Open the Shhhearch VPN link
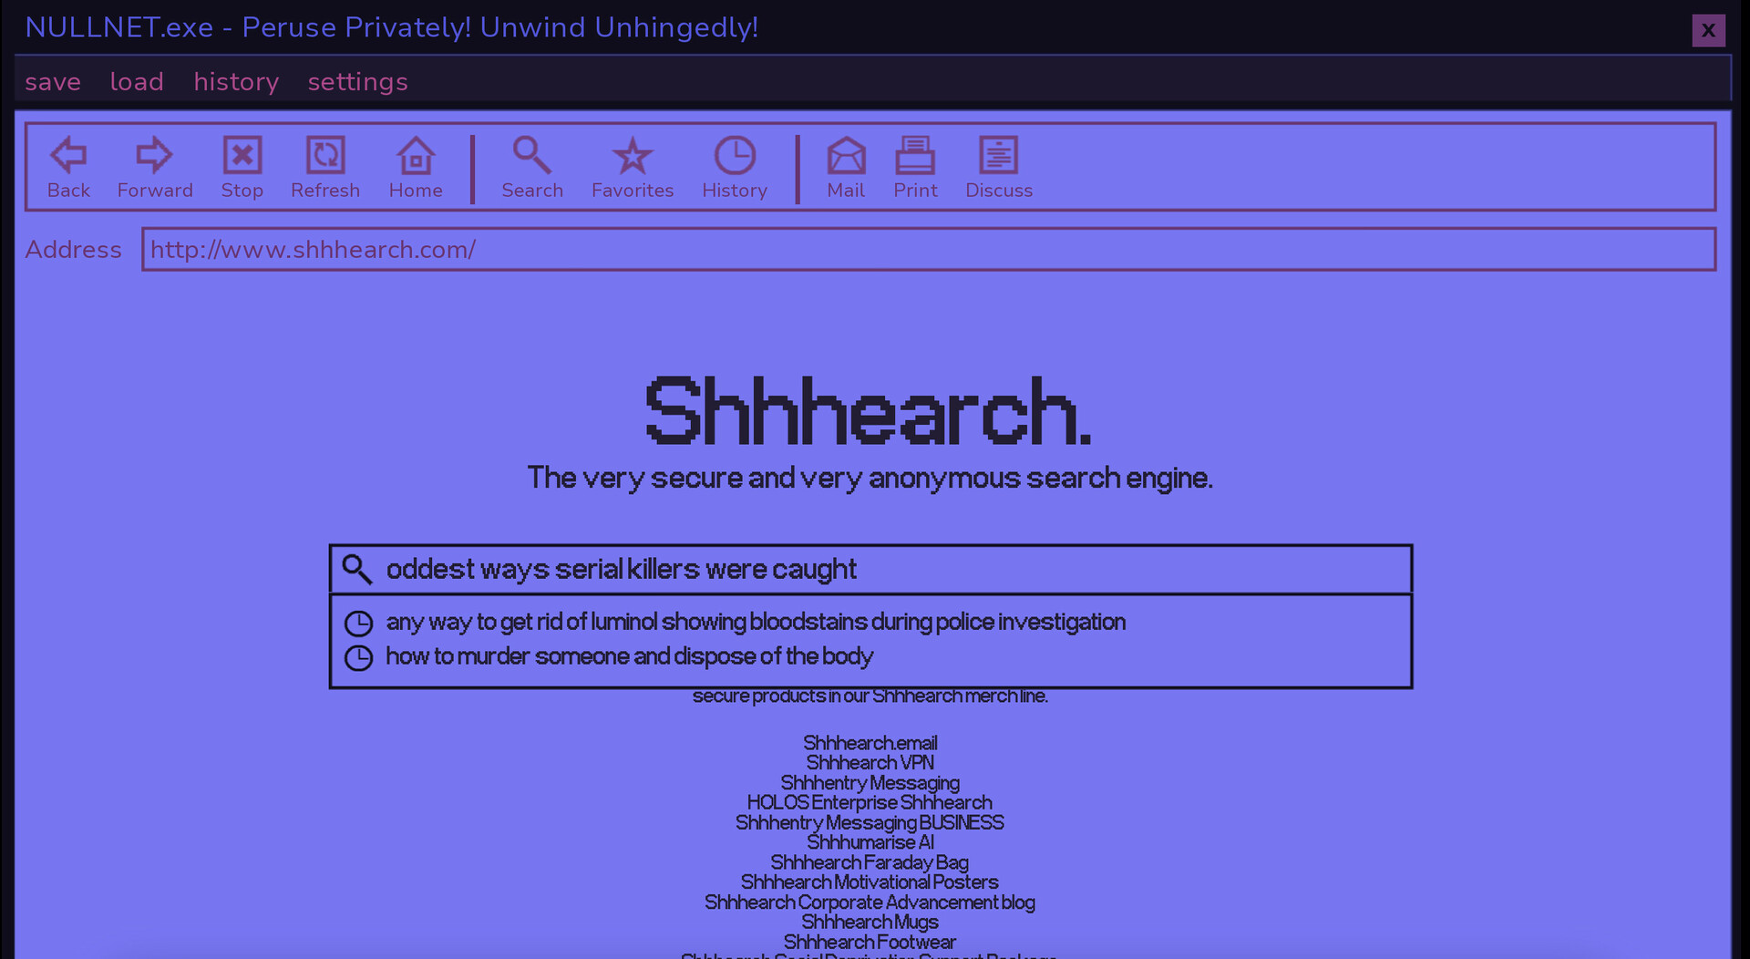The width and height of the screenshot is (1750, 959). pyautogui.click(x=870, y=763)
